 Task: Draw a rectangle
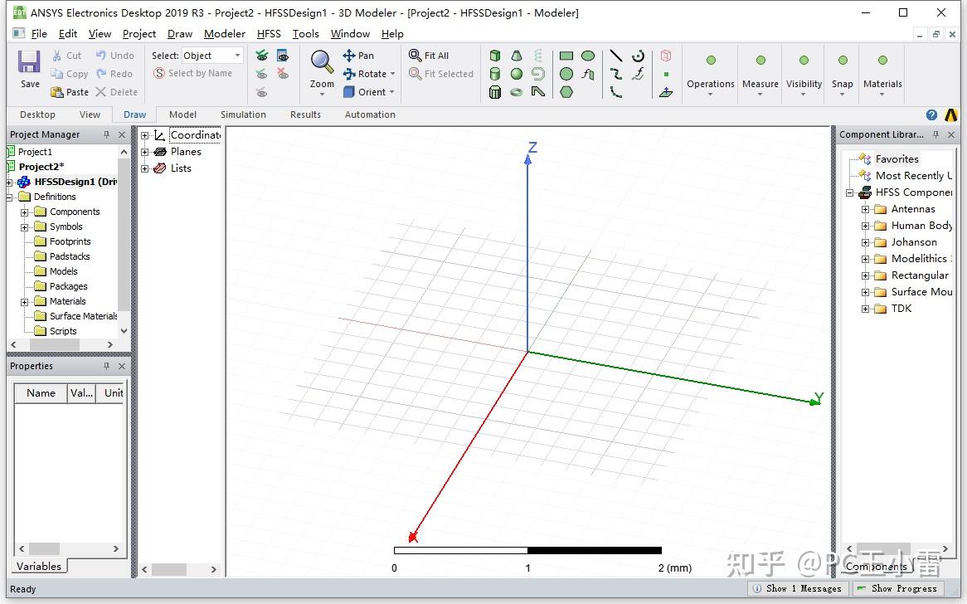point(566,56)
